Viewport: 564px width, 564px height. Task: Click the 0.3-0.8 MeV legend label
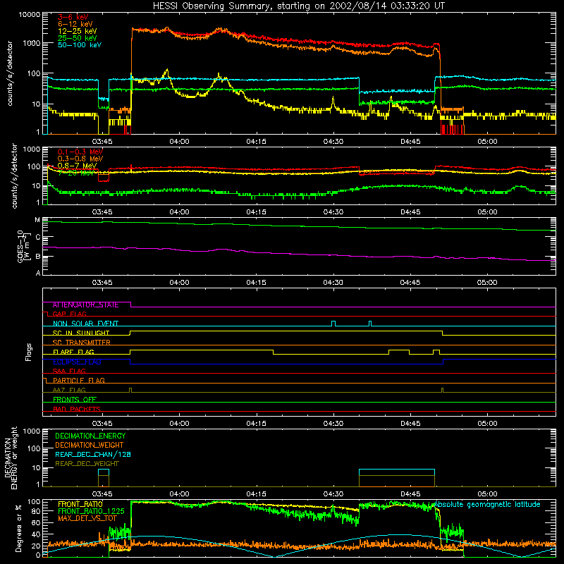point(80,159)
